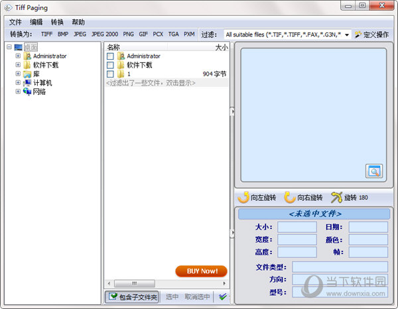Click the 904 字节 size cell

tap(214, 74)
